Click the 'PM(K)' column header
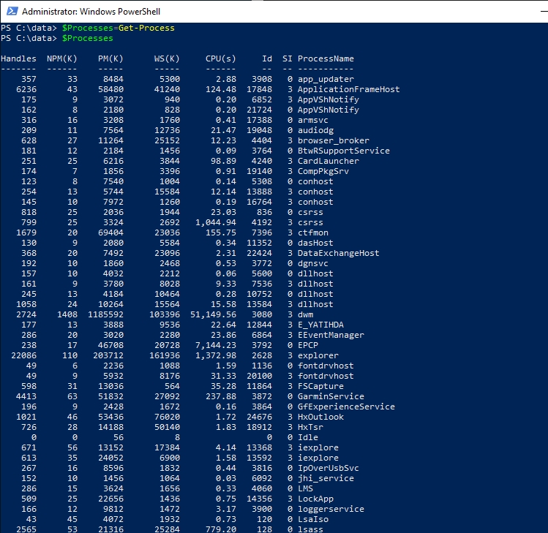 click(110, 58)
